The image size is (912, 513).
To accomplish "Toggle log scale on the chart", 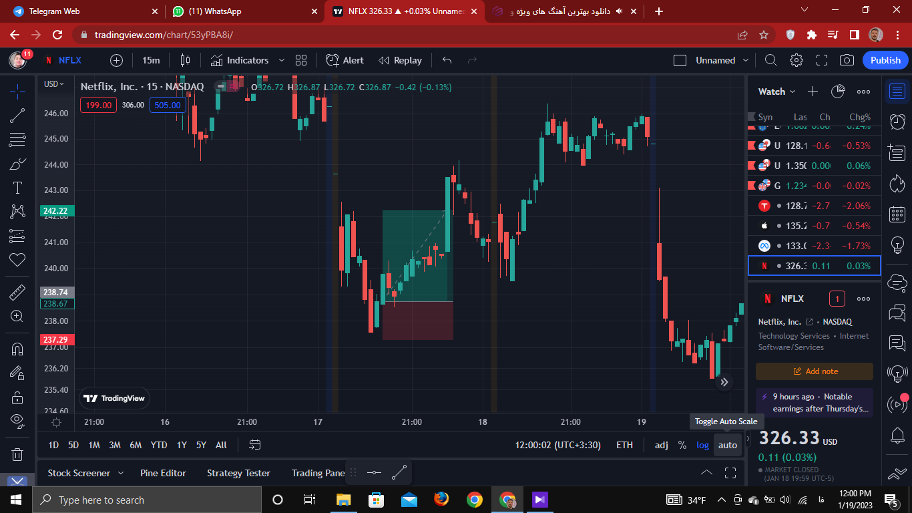I will pyautogui.click(x=702, y=445).
